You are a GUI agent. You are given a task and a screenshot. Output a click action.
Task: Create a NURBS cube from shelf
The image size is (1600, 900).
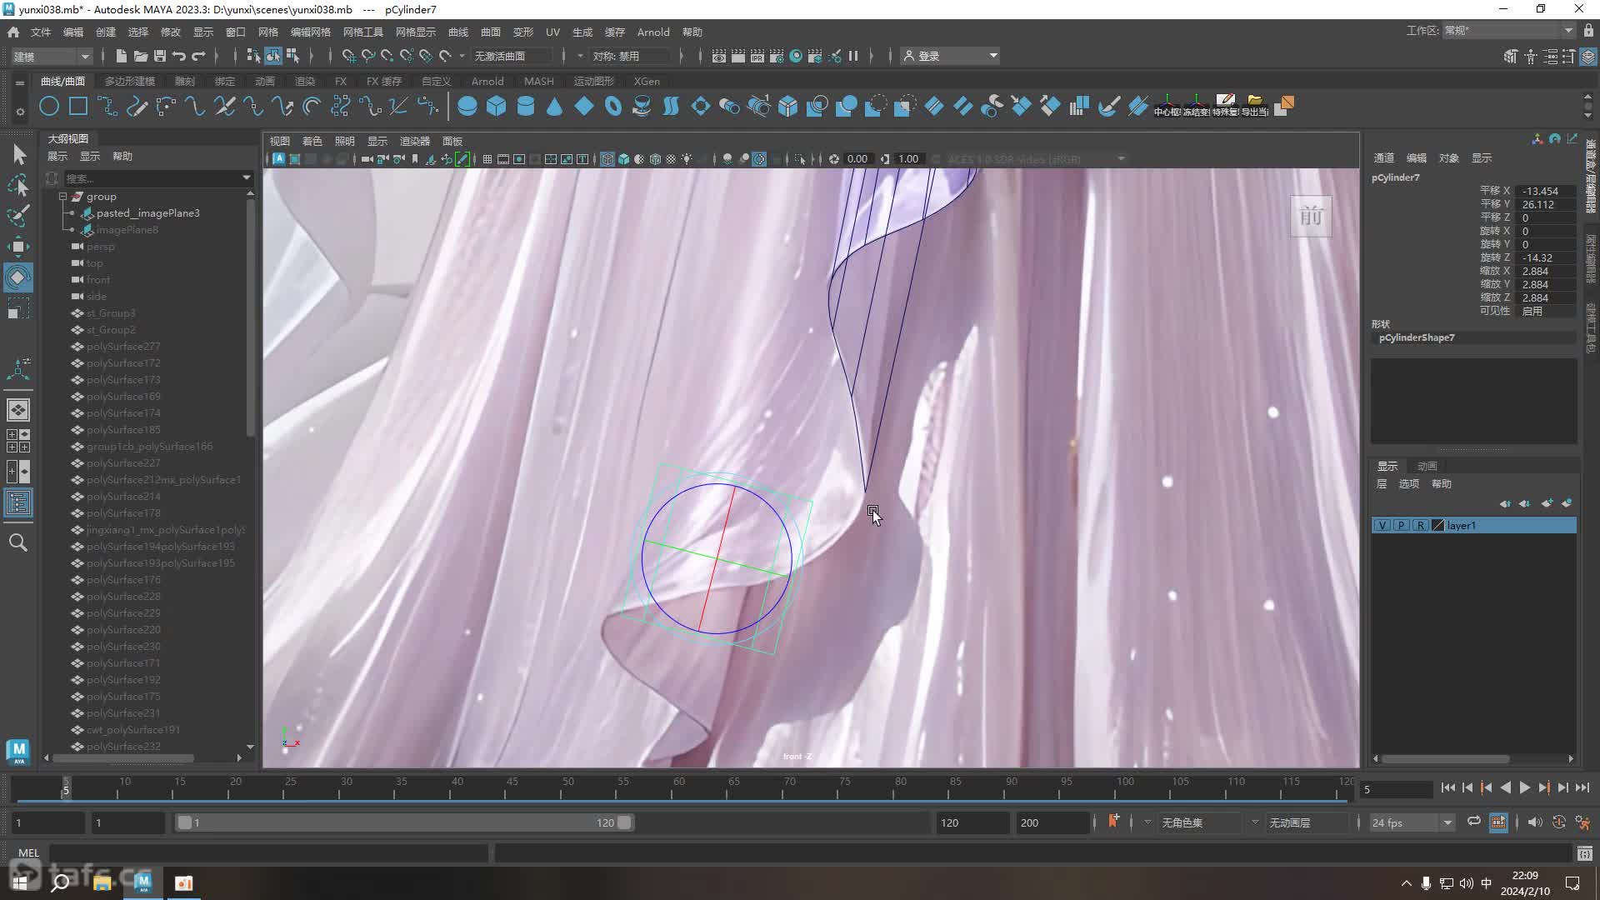coord(497,107)
